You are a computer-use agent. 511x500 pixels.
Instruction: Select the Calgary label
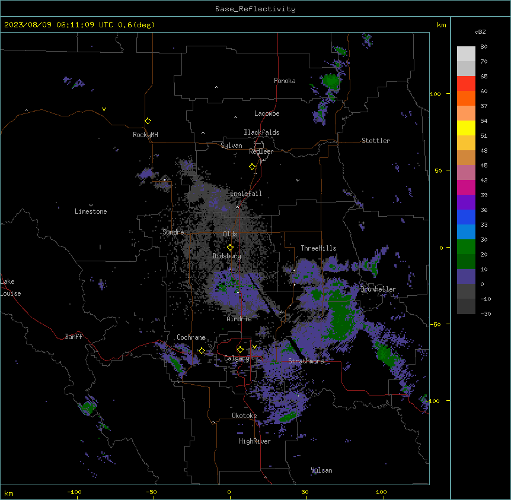pos(237,358)
